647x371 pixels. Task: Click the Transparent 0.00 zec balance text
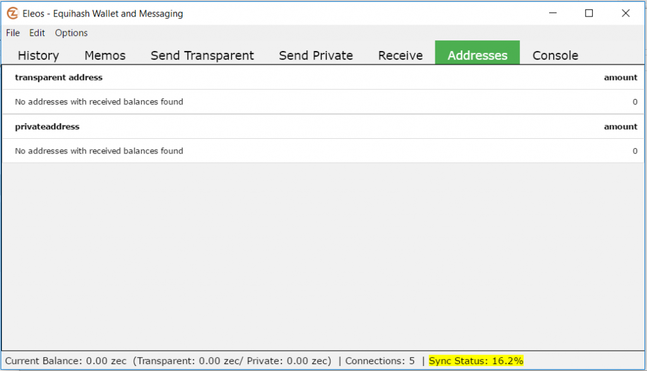click(x=188, y=361)
